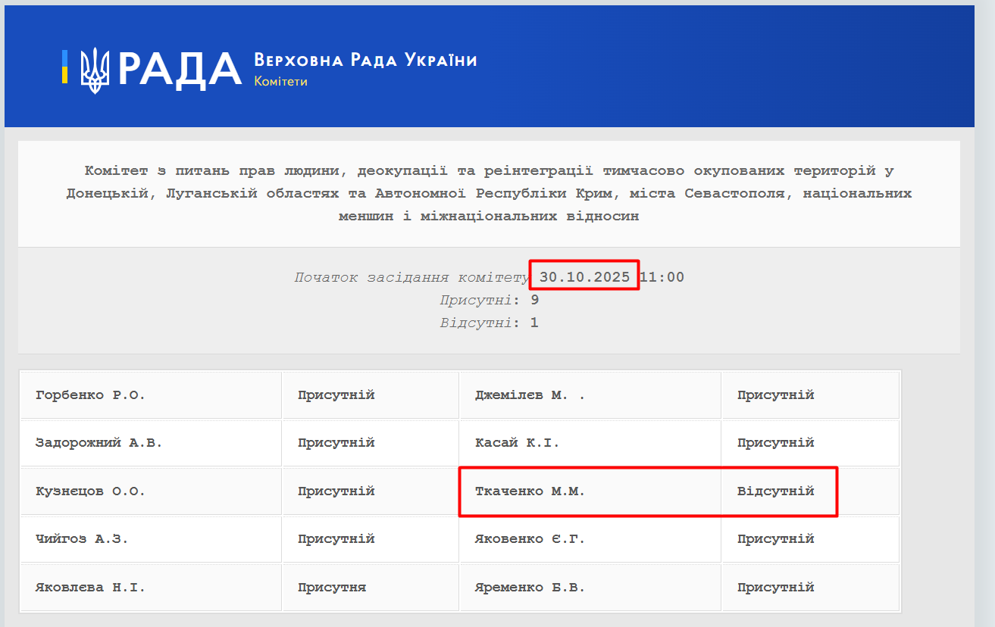Click the committee title paragraph starting 'Комітет з питань'
This screenshot has height=627, width=995.
[489, 193]
